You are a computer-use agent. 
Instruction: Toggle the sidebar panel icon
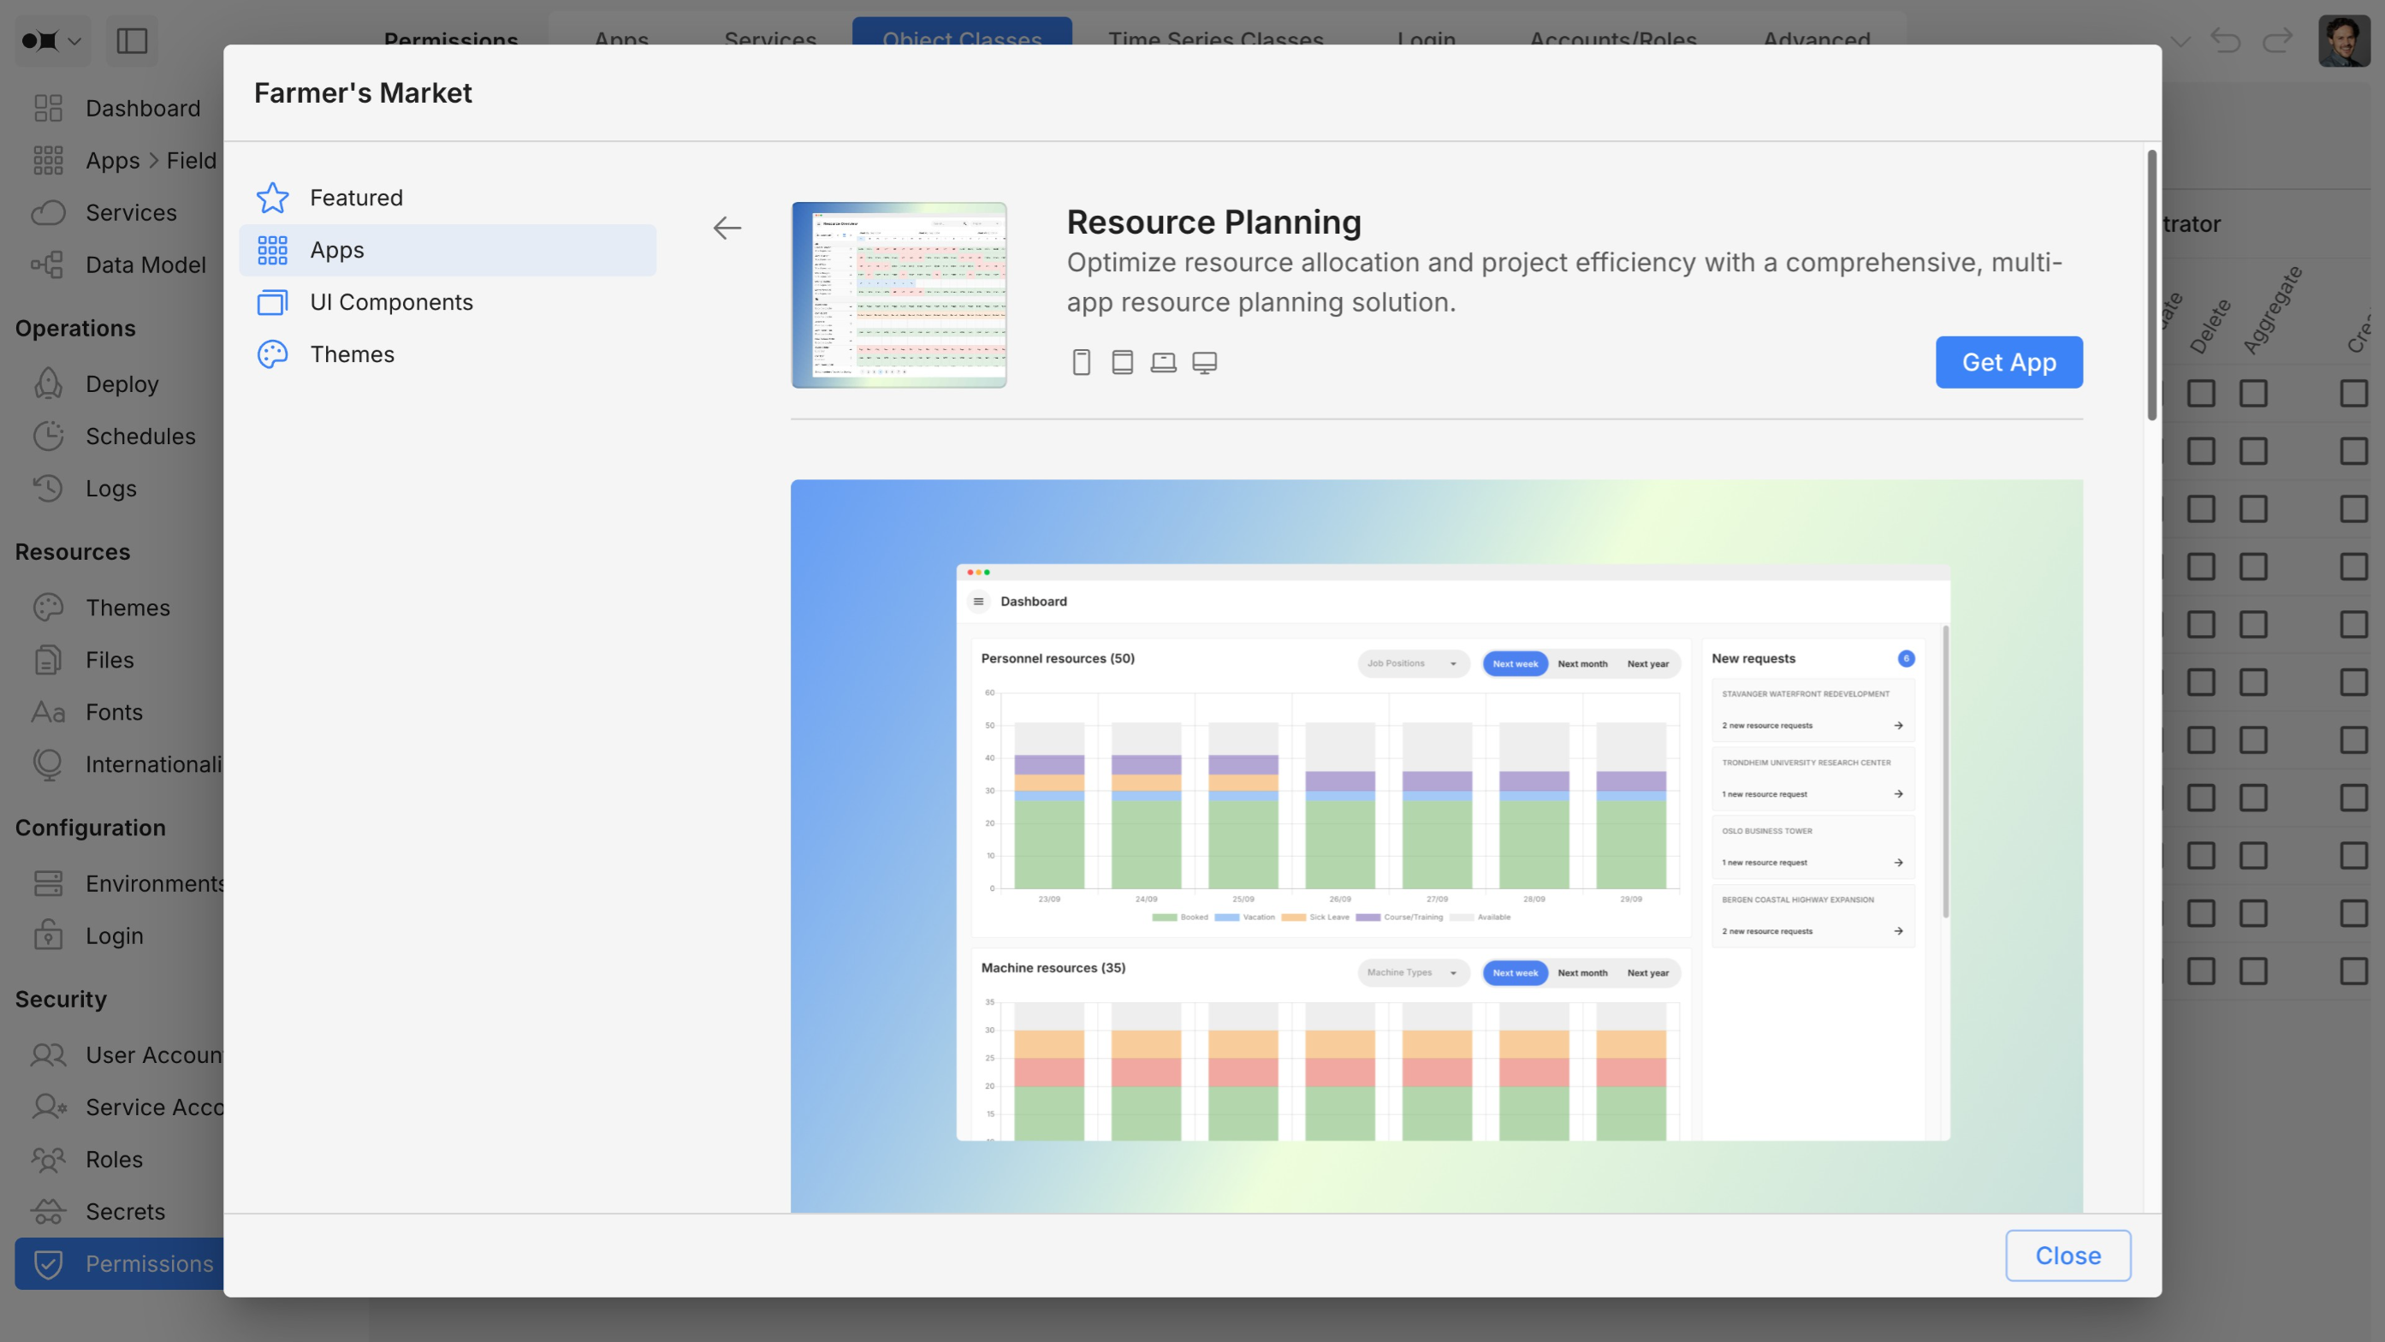click(132, 41)
